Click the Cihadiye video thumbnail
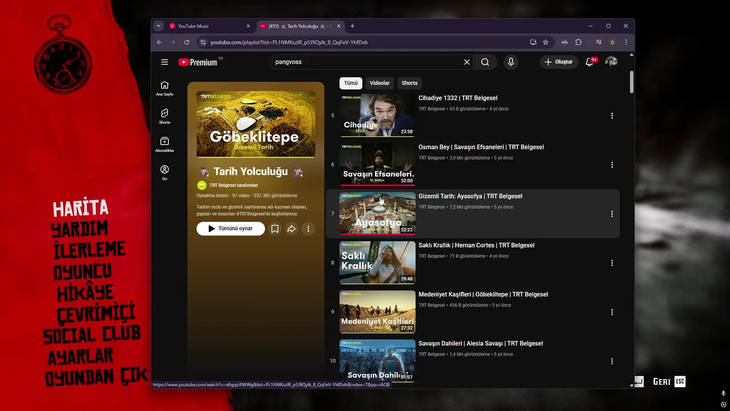Screen dimensions: 730x411 [378, 115]
